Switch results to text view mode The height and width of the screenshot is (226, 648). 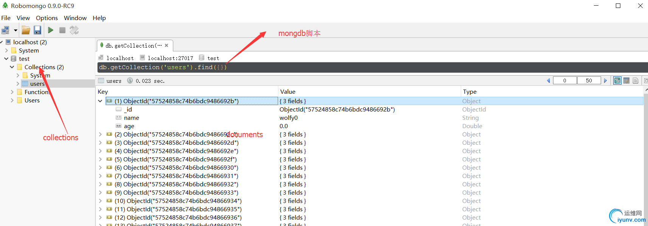[636, 80]
